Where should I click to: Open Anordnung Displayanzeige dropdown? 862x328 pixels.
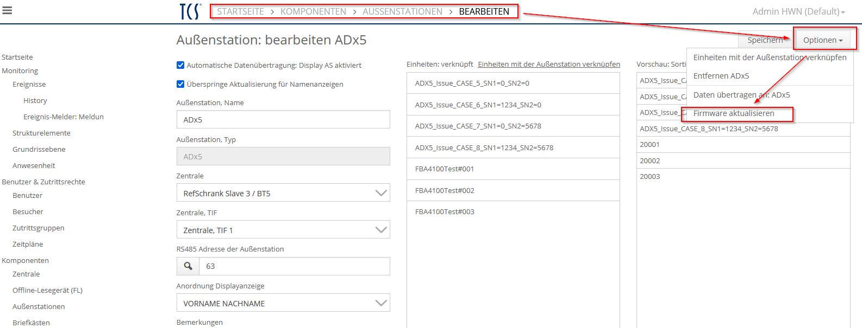pyautogui.click(x=283, y=303)
